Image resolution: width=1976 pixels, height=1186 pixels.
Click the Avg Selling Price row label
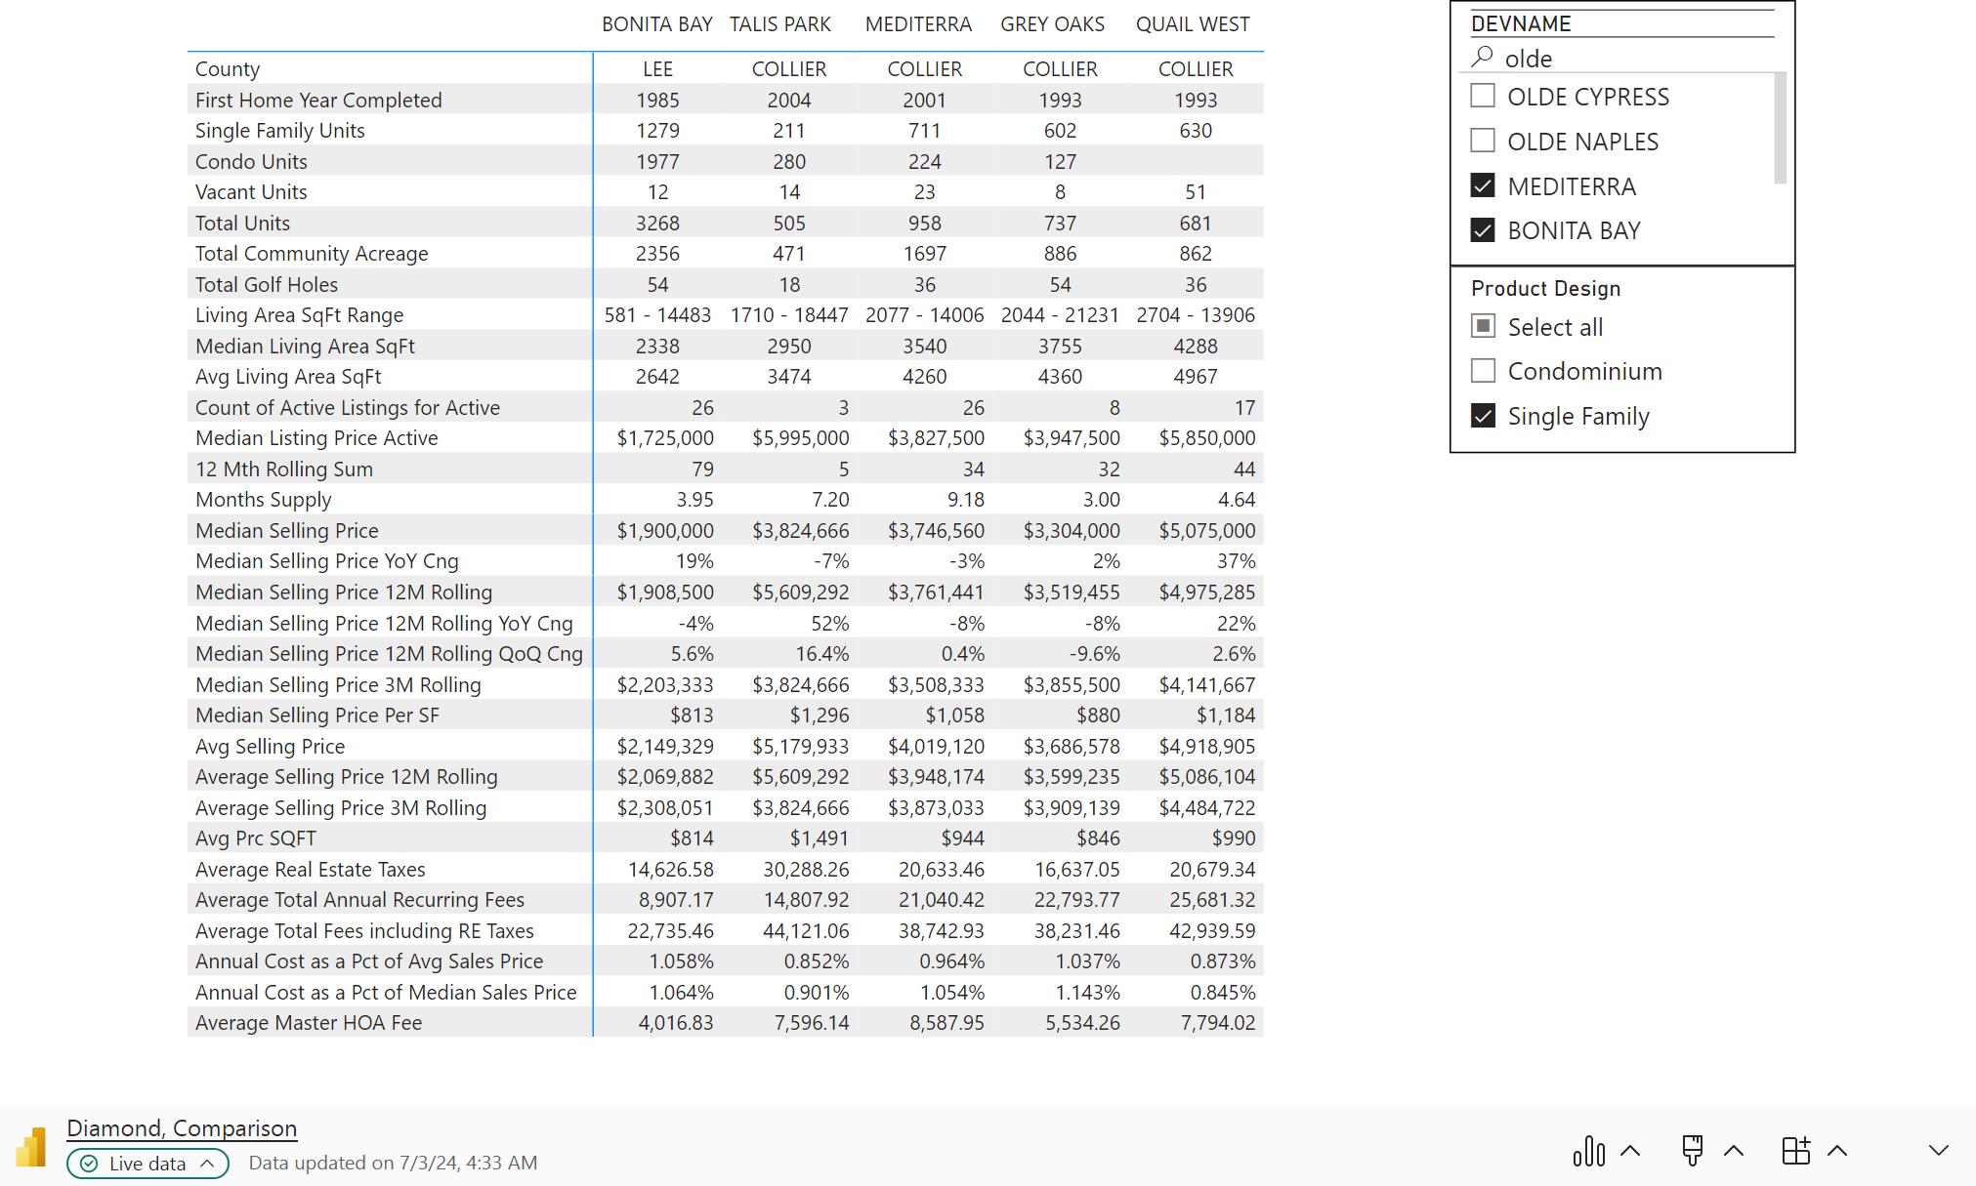tap(270, 747)
